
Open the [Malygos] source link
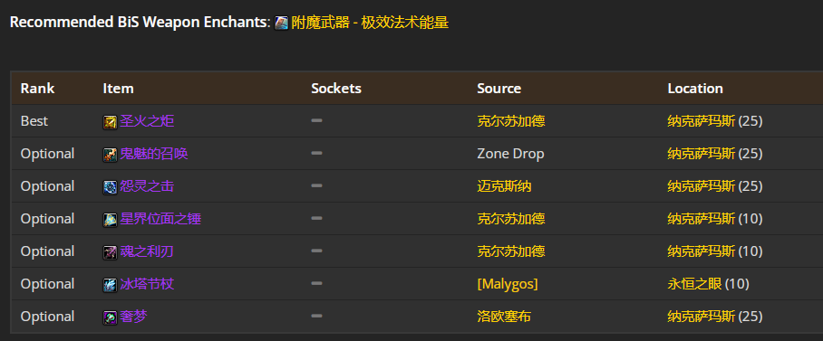point(507,284)
